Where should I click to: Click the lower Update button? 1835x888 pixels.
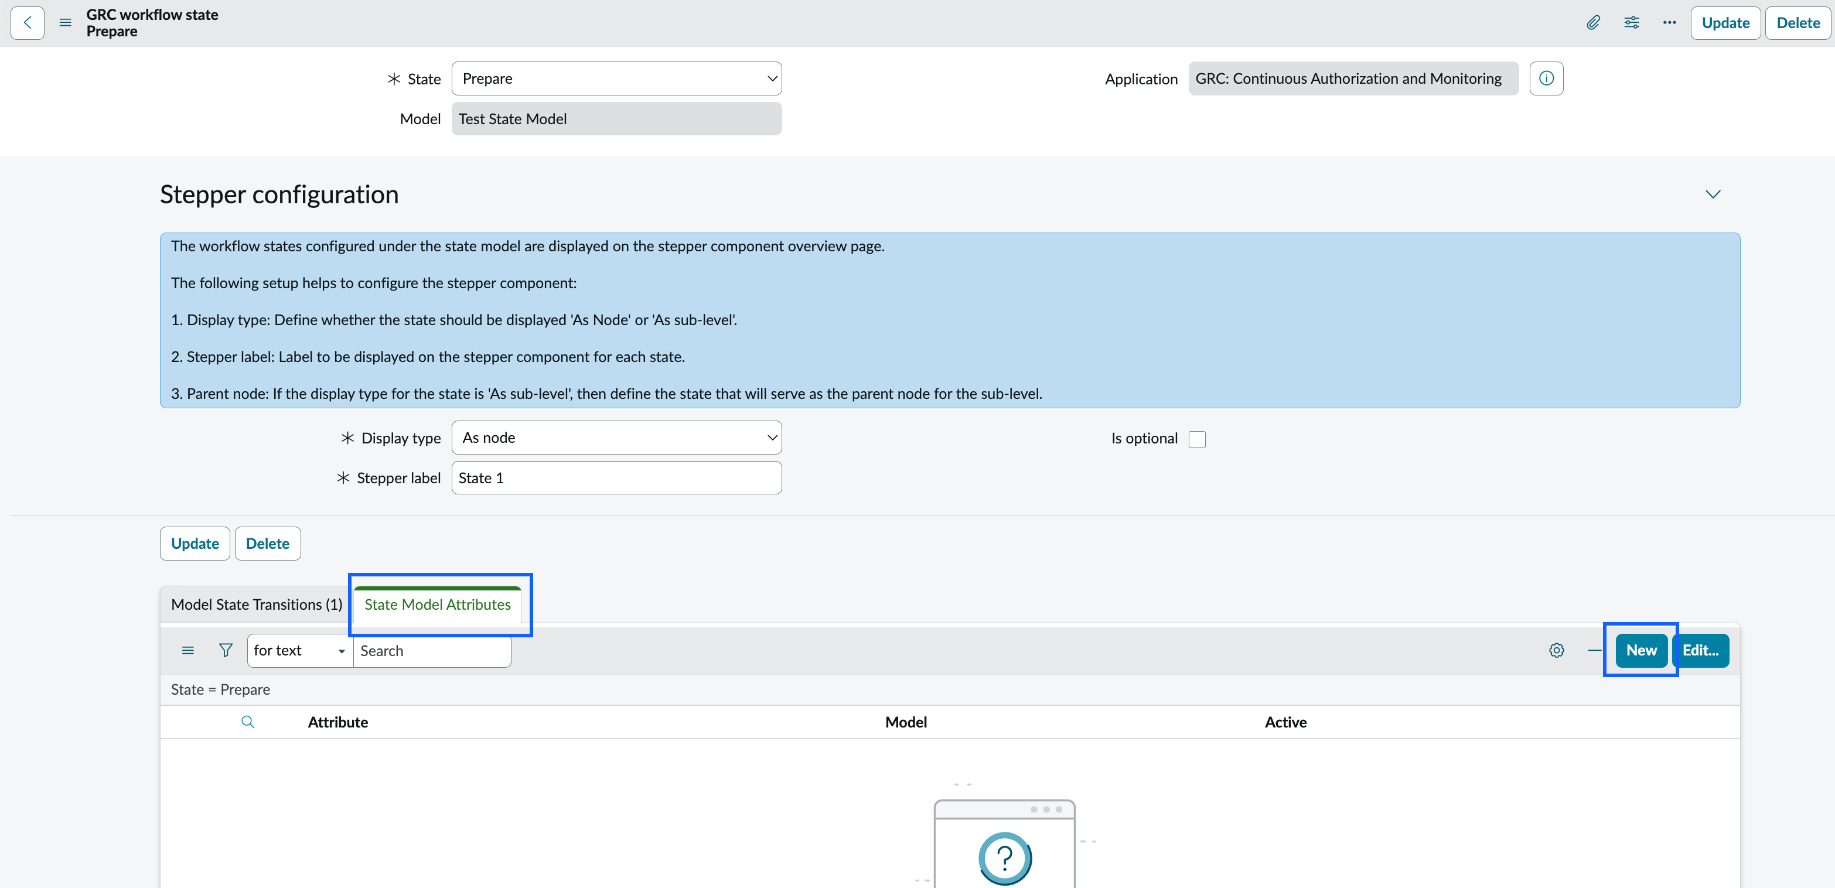click(195, 544)
